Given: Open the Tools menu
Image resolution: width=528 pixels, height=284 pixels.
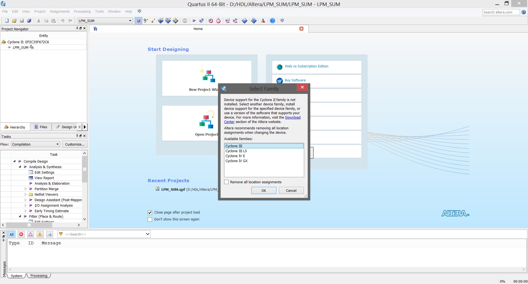Looking at the screenshot, I should (100, 11).
